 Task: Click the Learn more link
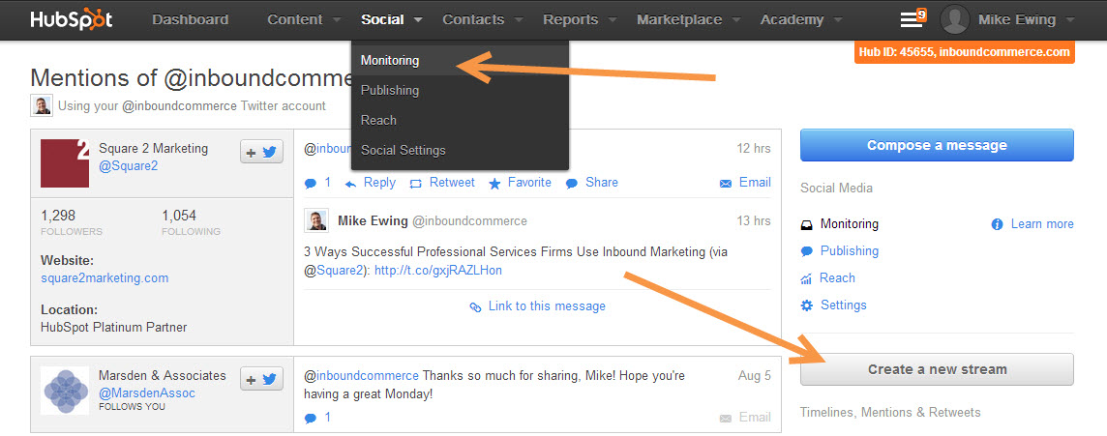pyautogui.click(x=1032, y=224)
